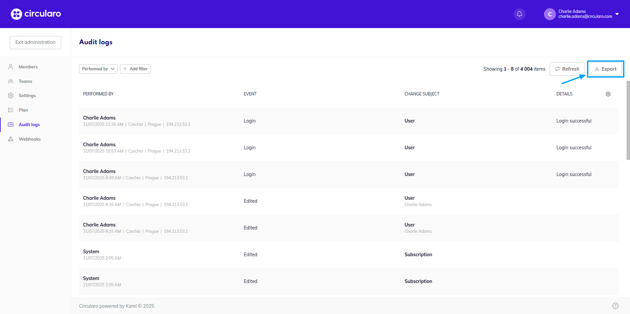Open Settings from the admin sidebar
This screenshot has height=314, width=630.
pyautogui.click(x=27, y=95)
